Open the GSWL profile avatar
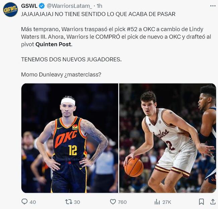This screenshot has width=218, height=209. tap(10, 10)
